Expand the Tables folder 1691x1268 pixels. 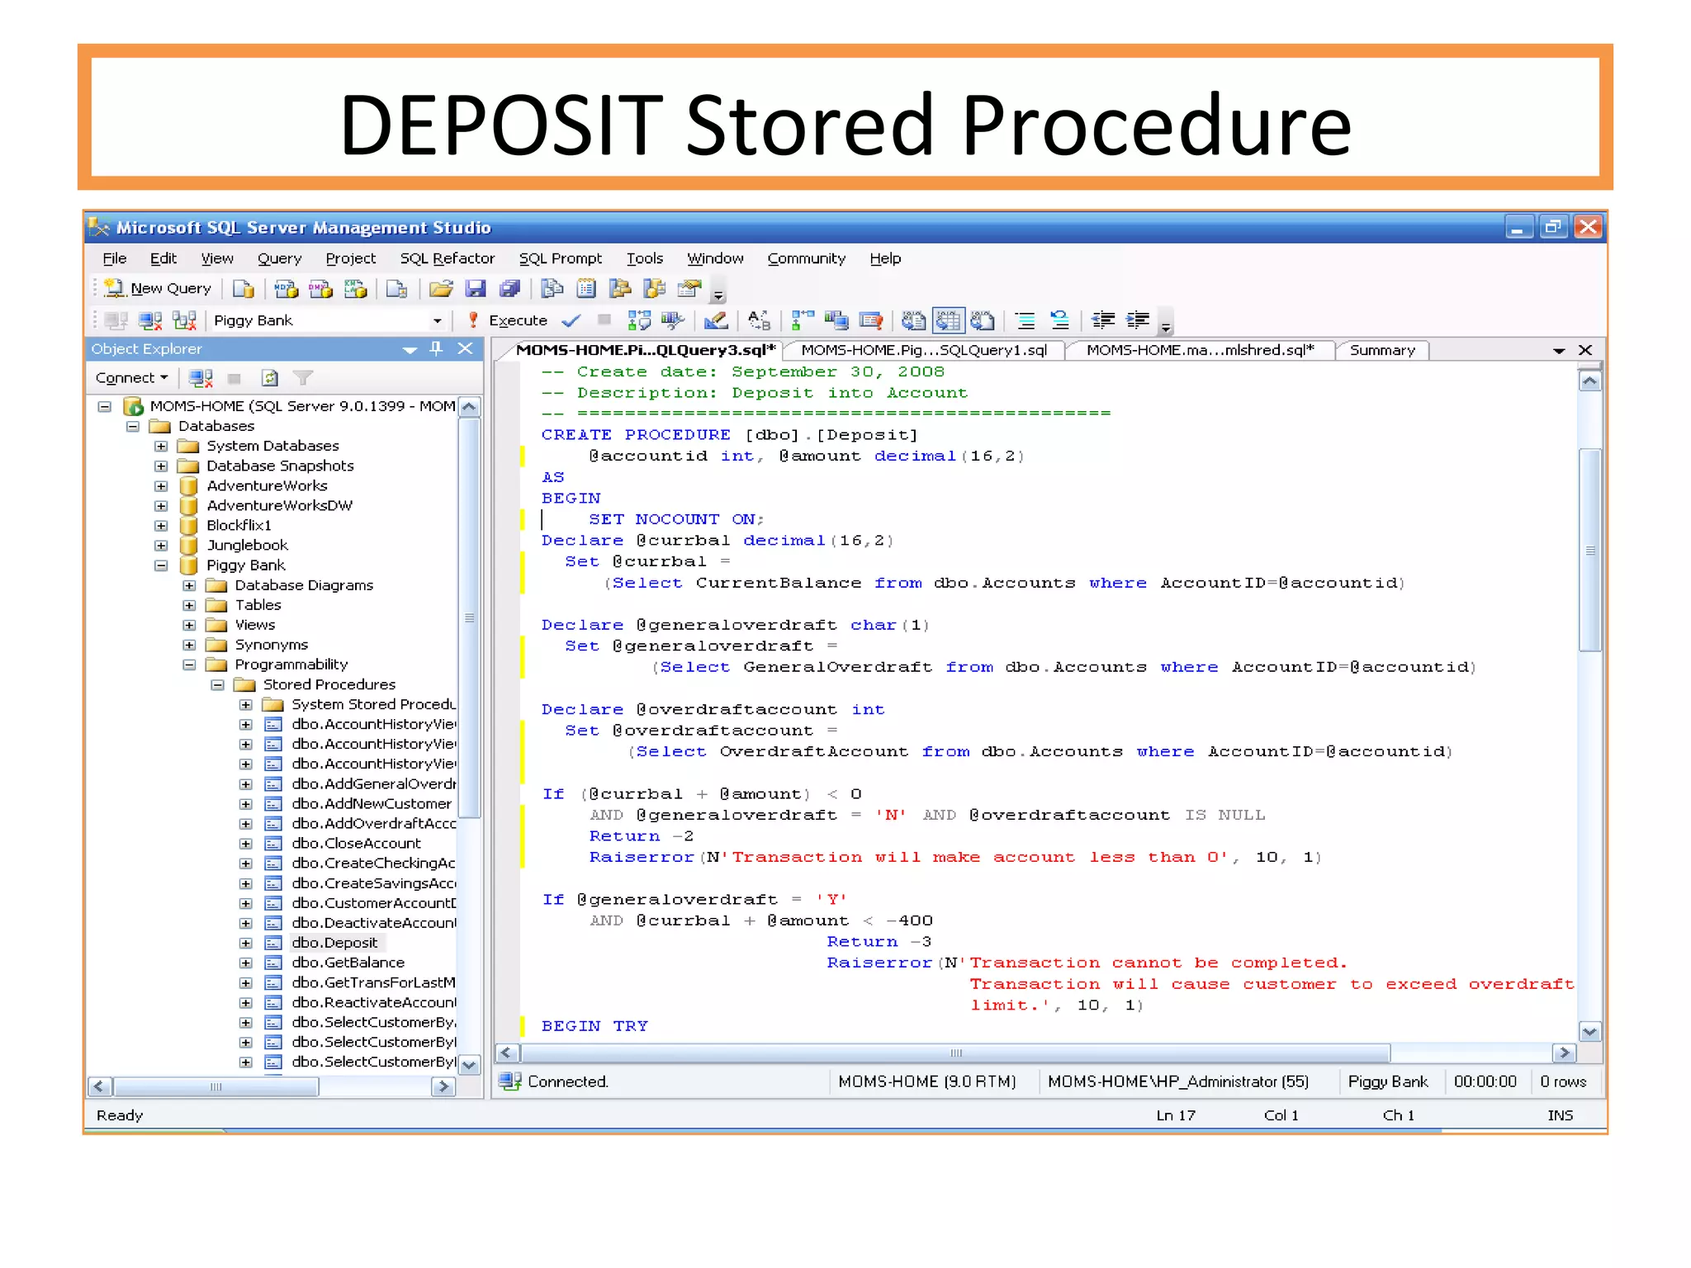tap(189, 605)
